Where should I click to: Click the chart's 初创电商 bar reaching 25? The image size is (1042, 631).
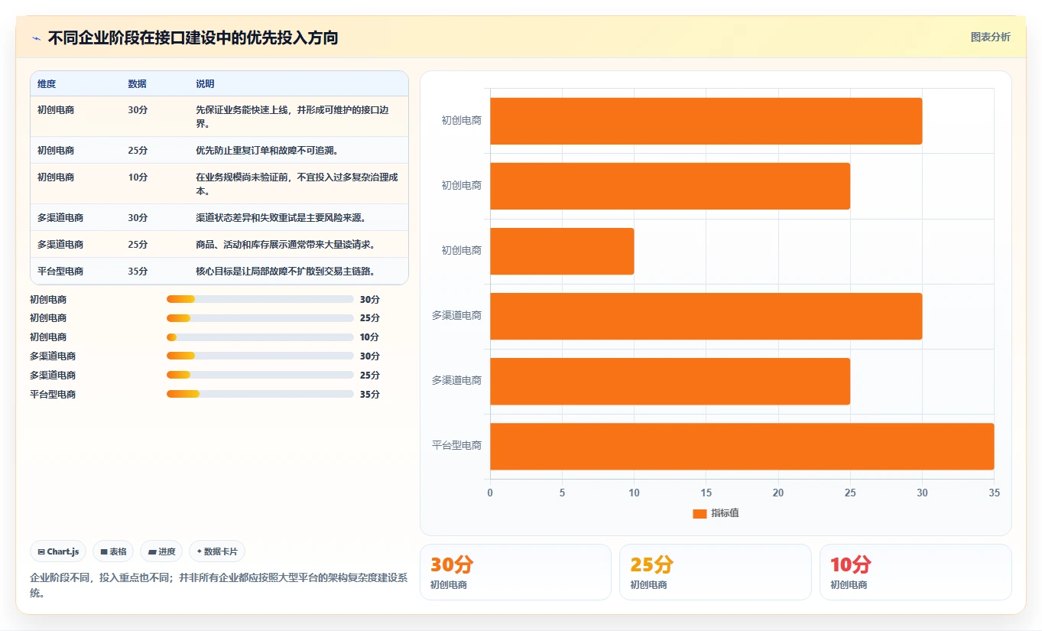(x=670, y=186)
